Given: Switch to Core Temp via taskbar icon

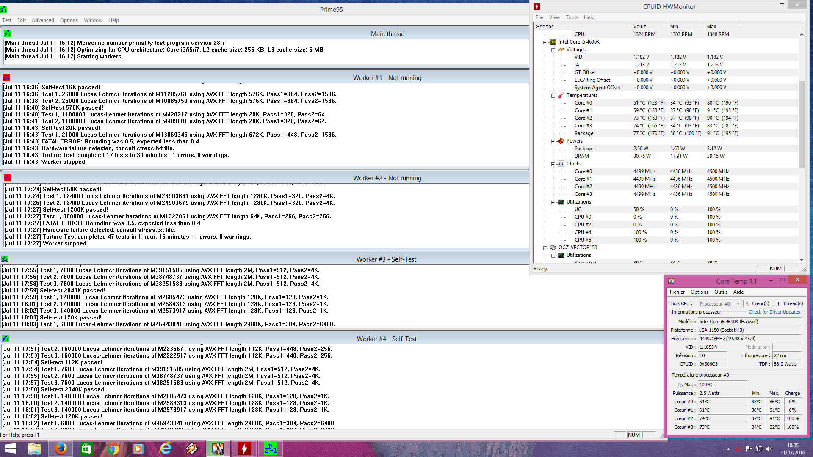Looking at the screenshot, I should (218, 449).
